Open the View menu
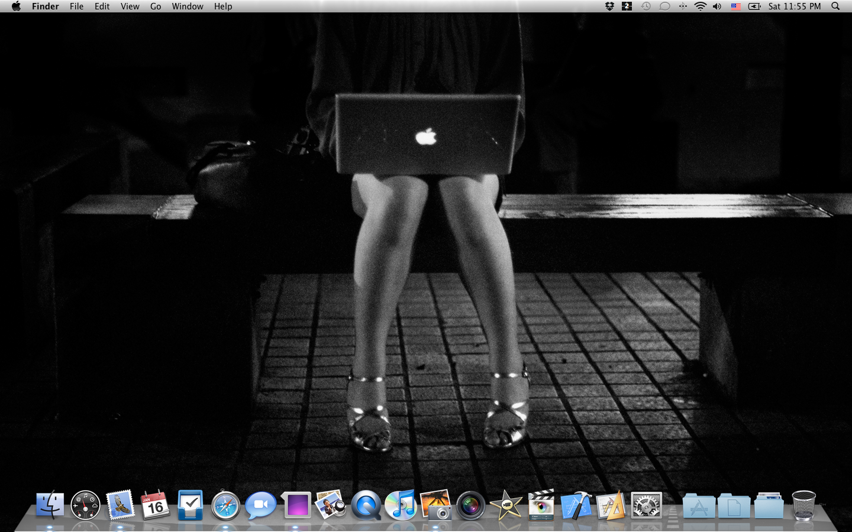Screen dimensions: 852x532 [x=130, y=6]
